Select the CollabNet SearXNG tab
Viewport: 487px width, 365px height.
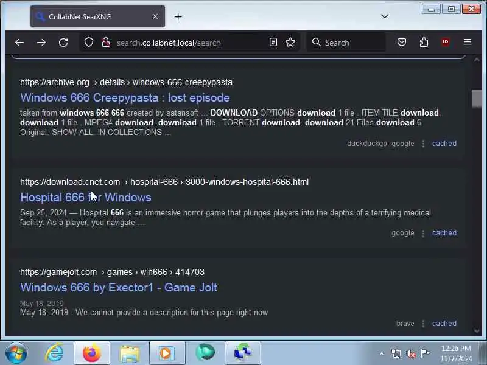pyautogui.click(x=97, y=17)
